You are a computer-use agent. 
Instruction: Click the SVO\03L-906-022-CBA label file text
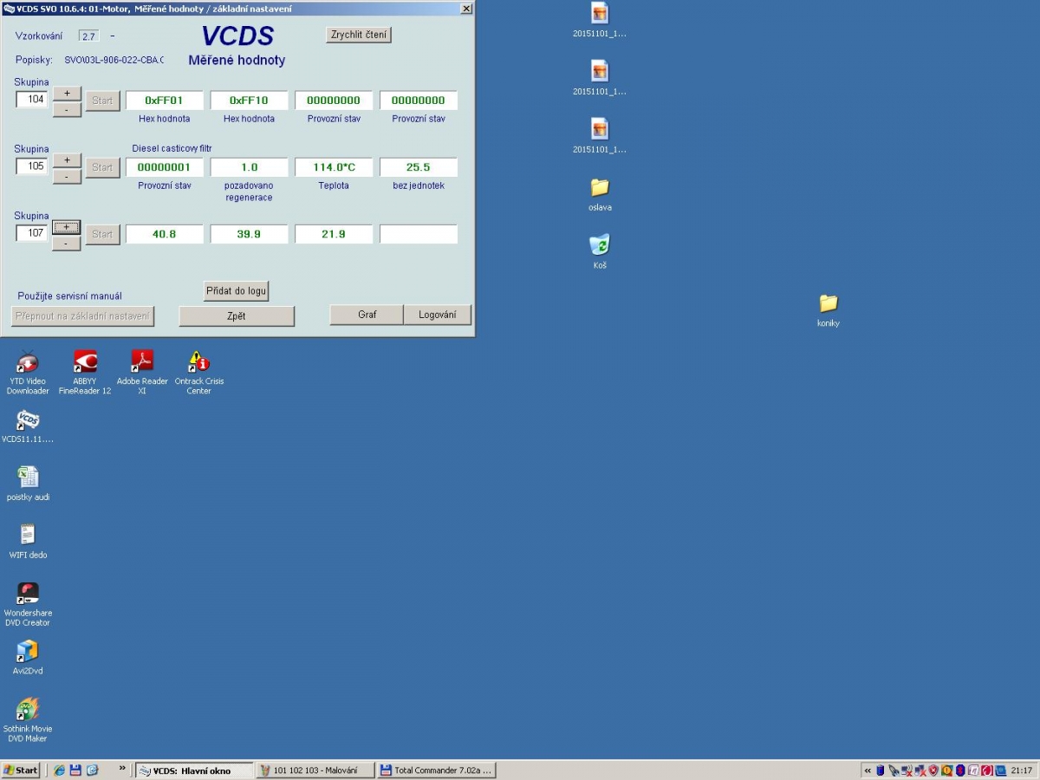coord(114,60)
